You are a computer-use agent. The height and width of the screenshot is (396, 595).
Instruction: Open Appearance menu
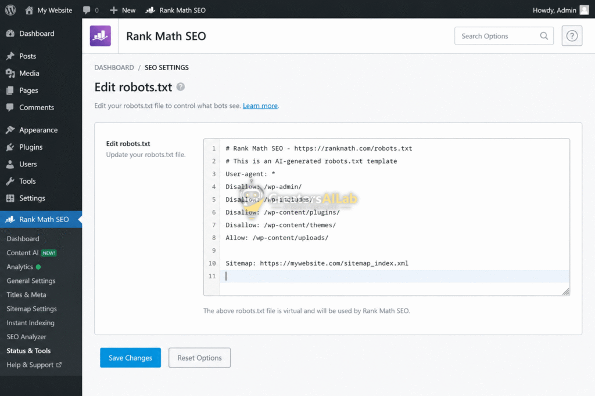point(38,130)
